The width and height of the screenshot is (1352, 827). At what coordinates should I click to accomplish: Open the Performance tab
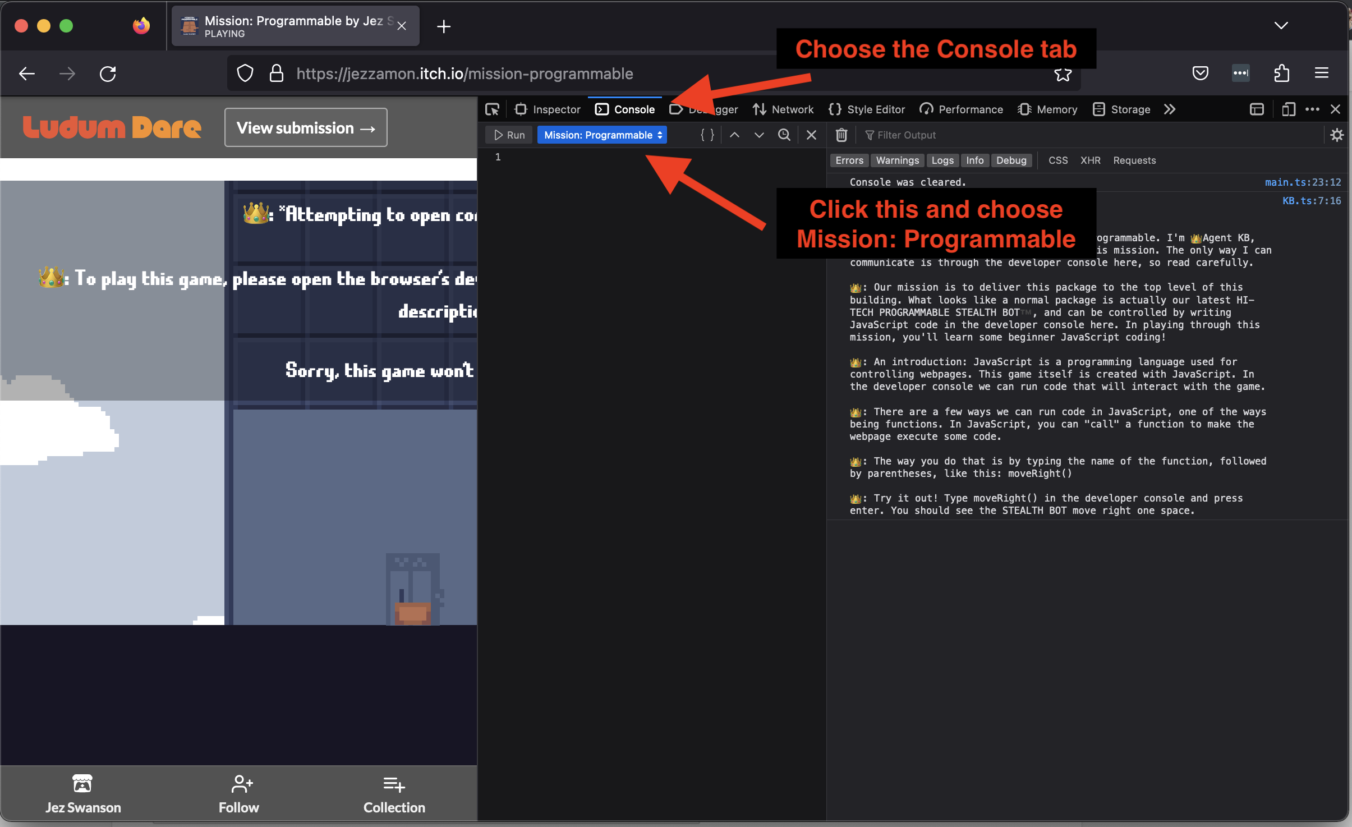tap(961, 109)
